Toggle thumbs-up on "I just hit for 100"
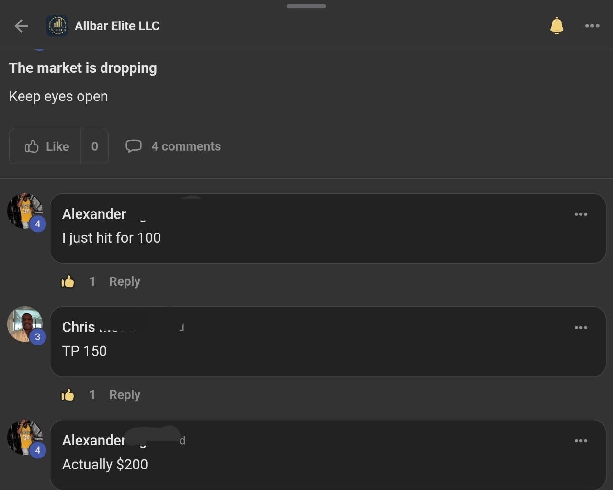Screen dimensions: 613x490 (x=68, y=281)
